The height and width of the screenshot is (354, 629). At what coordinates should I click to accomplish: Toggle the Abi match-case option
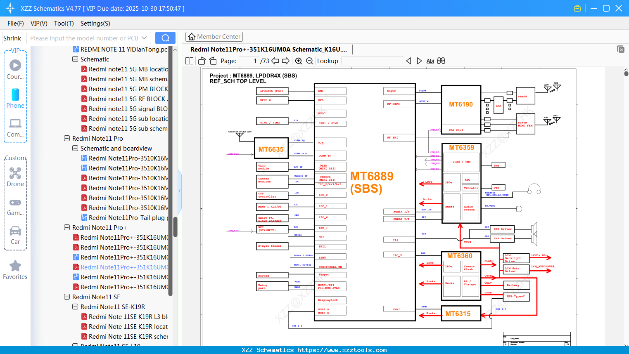click(431, 60)
